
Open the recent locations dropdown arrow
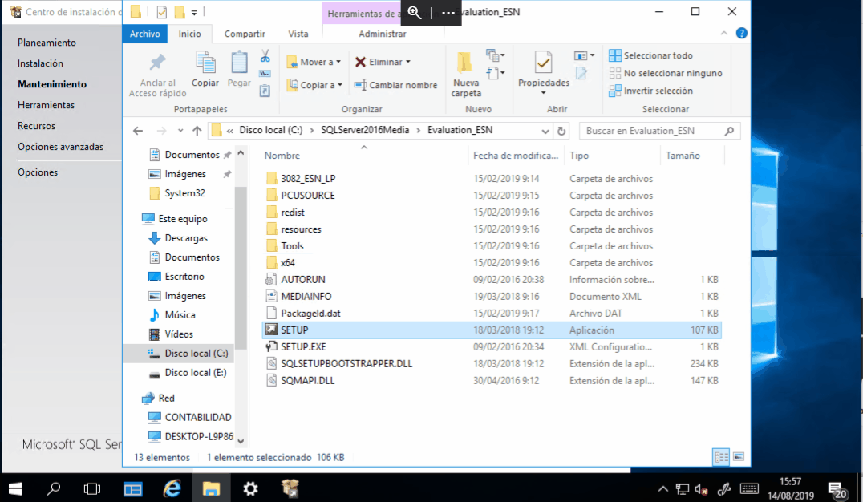(x=180, y=131)
